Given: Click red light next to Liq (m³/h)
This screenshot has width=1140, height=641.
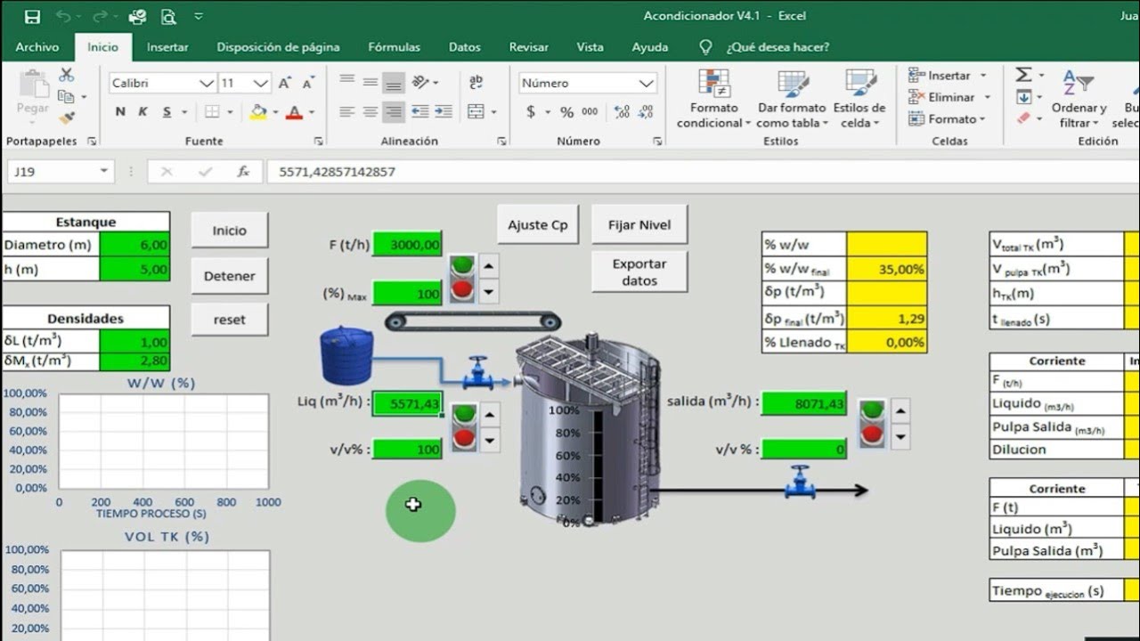Looking at the screenshot, I should coord(463,437).
